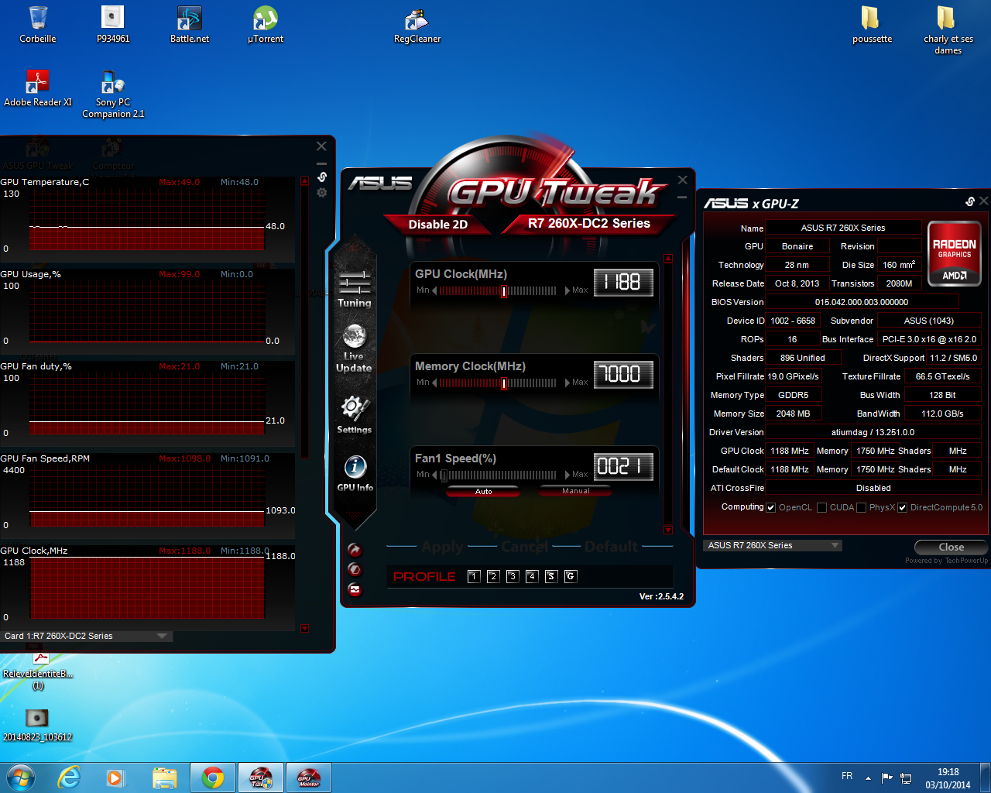Open Windows Media Player from the taskbar
This screenshot has width=991, height=793.
tap(115, 778)
